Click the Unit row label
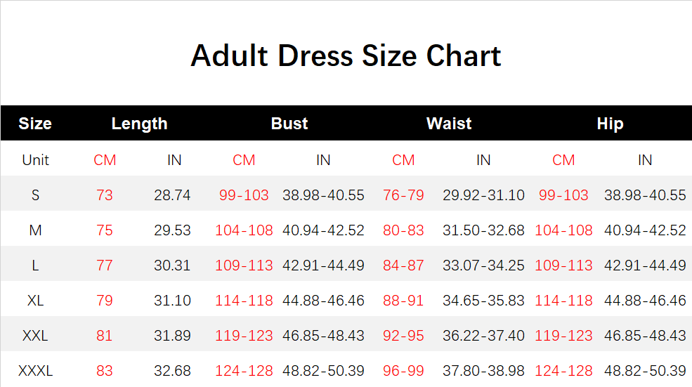This screenshot has height=387, width=692. [35, 160]
